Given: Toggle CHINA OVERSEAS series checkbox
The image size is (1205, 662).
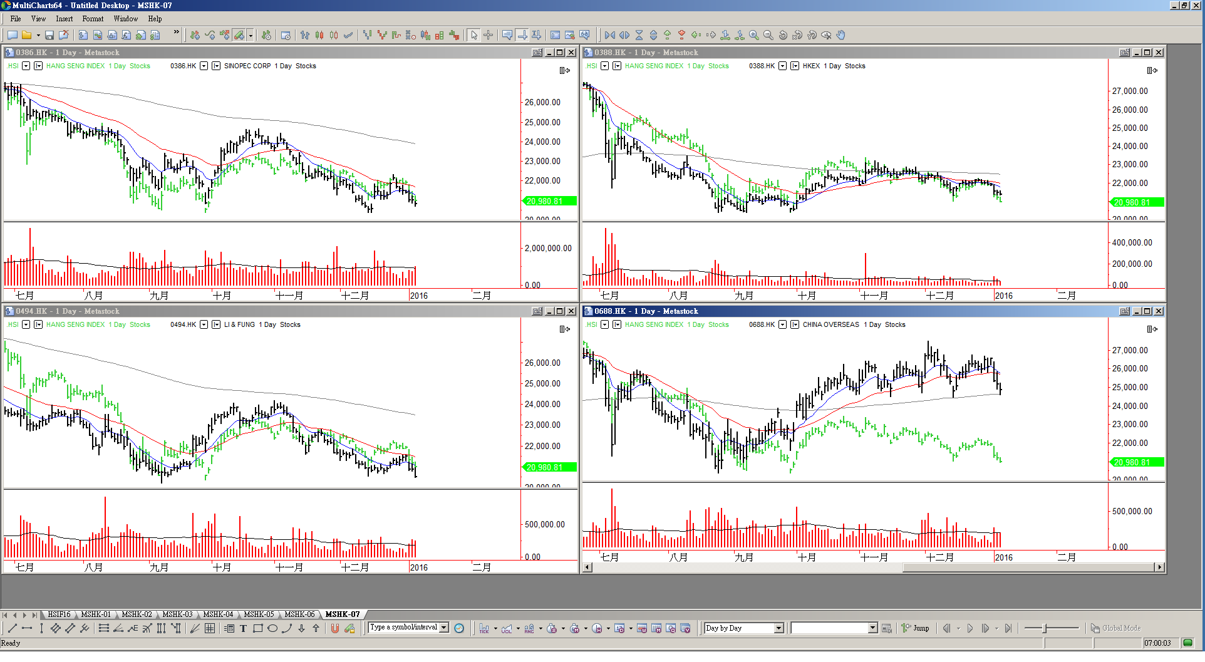Looking at the screenshot, I should (795, 324).
